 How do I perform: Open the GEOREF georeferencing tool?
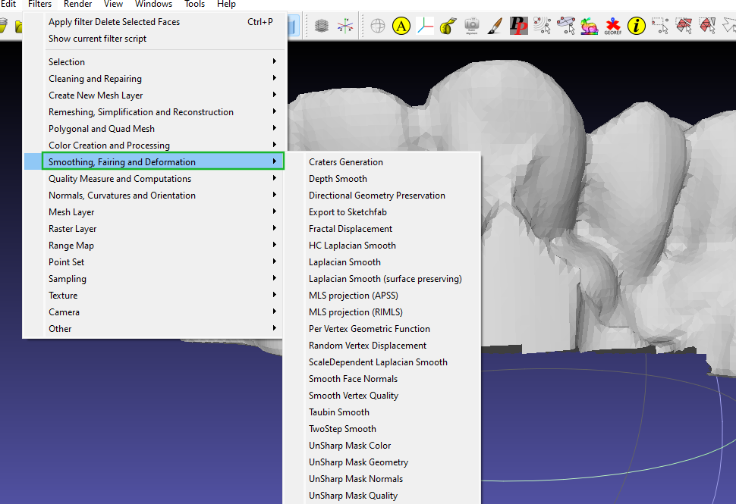[x=612, y=25]
